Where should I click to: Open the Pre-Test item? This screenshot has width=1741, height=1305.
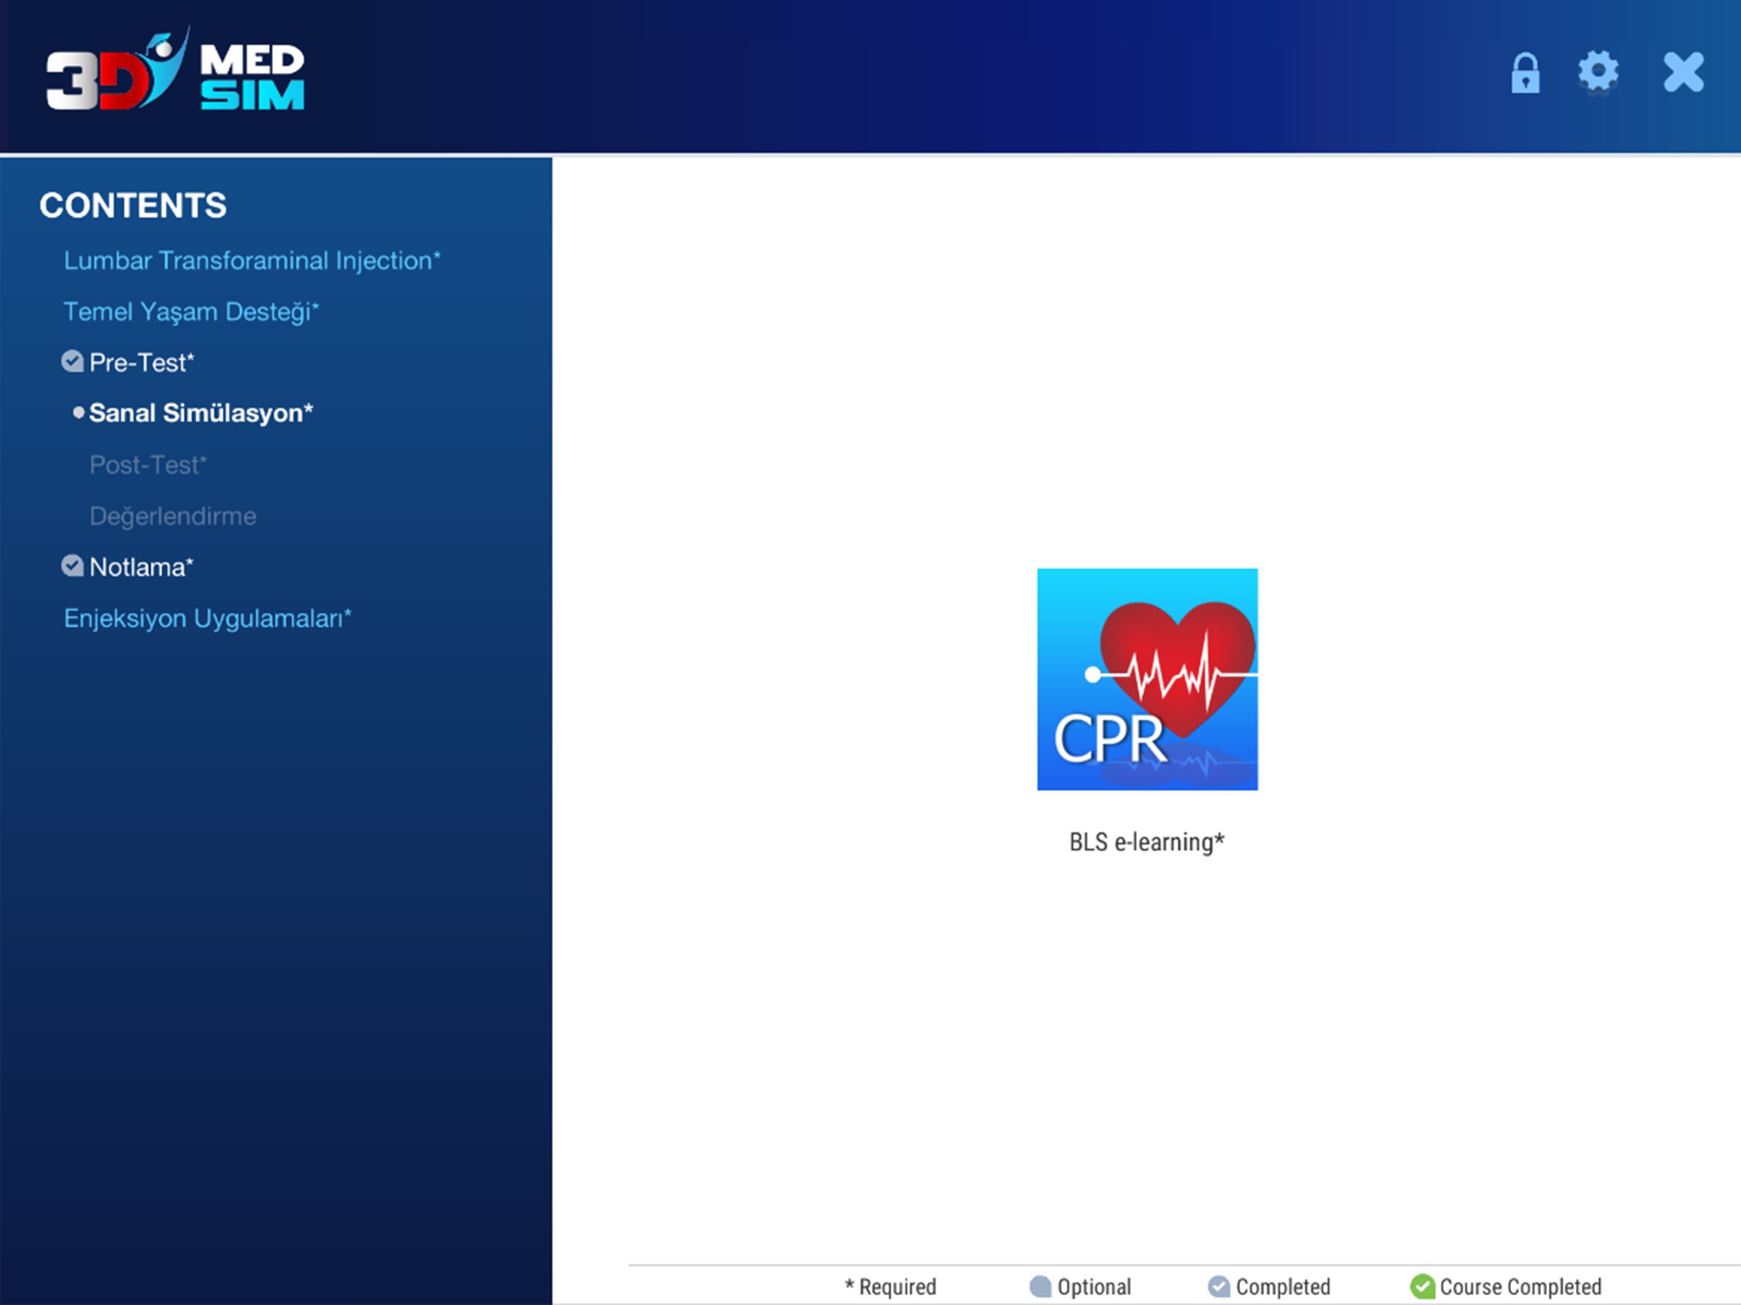click(x=141, y=363)
